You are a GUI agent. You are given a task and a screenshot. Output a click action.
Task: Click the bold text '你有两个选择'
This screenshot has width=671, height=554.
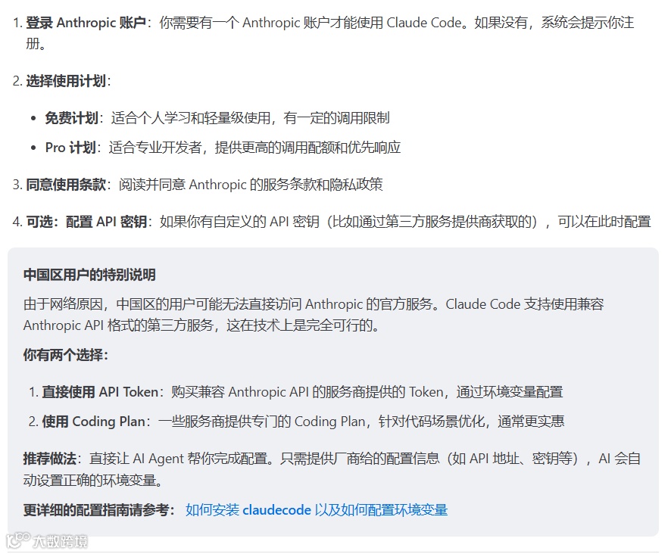tap(63, 355)
